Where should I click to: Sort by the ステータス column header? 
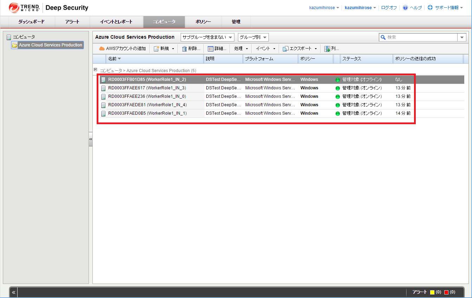pos(366,59)
